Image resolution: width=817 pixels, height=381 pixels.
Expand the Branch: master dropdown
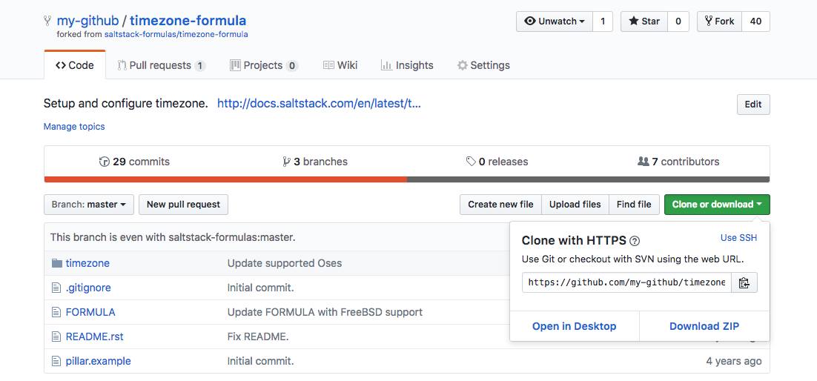tap(89, 205)
